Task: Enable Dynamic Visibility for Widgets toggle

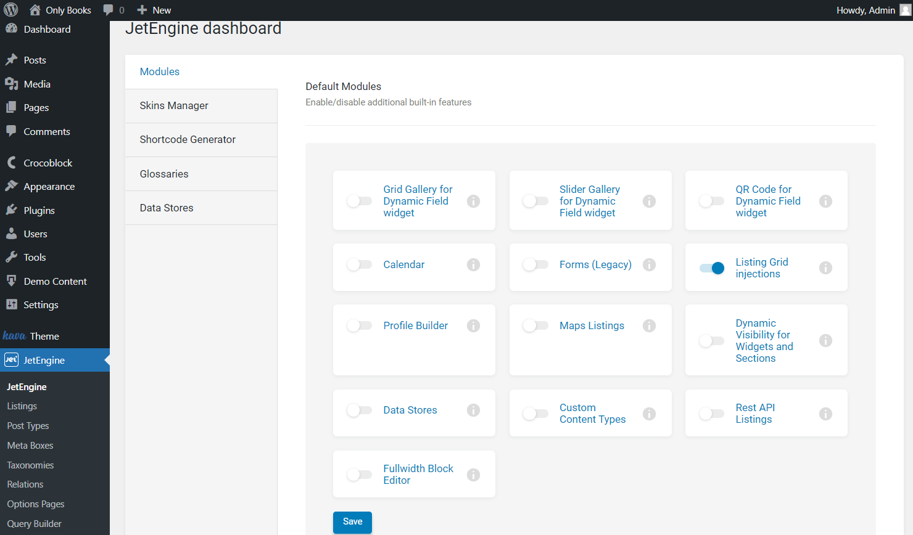Action: pos(711,341)
